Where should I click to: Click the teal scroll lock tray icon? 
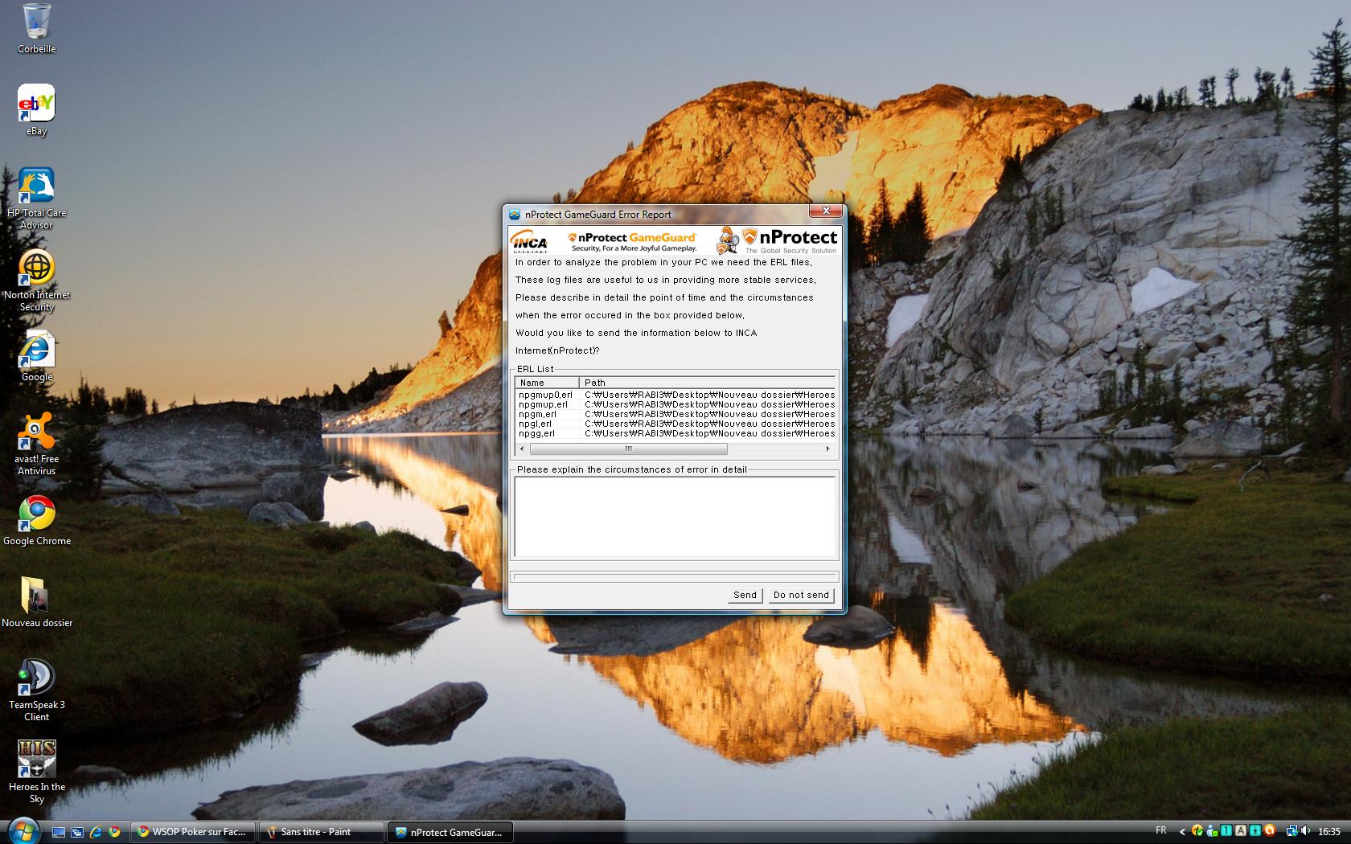tap(1255, 830)
